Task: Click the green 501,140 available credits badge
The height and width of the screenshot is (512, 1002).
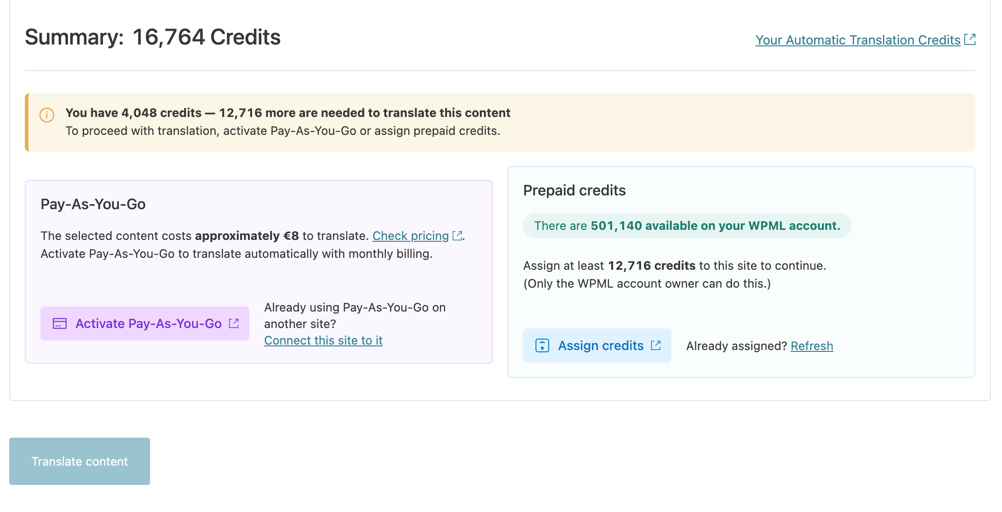Action: (687, 226)
